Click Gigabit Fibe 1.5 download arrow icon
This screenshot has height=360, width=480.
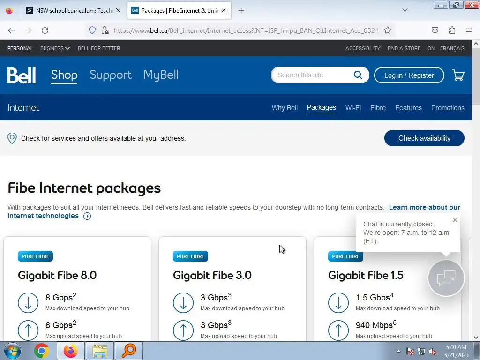[x=338, y=303]
